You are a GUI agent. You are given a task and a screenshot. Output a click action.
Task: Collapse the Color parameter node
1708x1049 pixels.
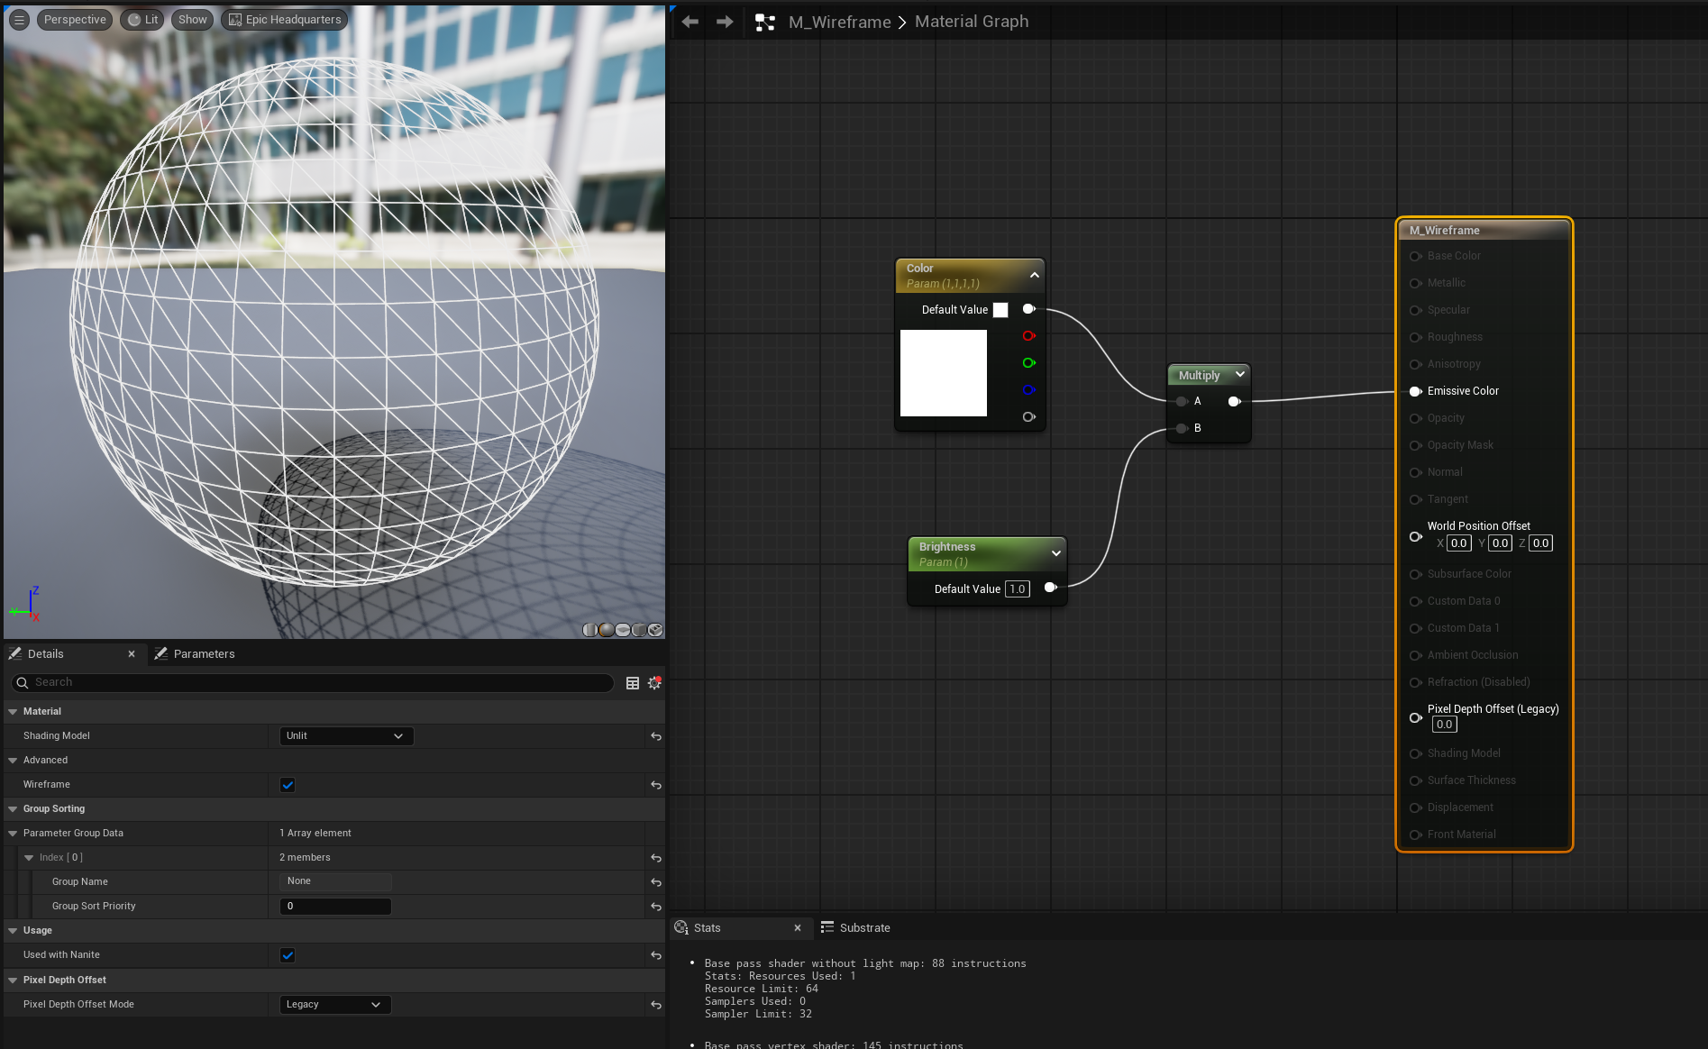coord(1035,275)
